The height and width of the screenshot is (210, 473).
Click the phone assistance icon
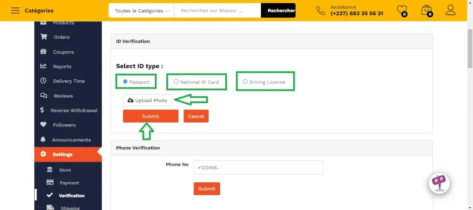tap(321, 10)
